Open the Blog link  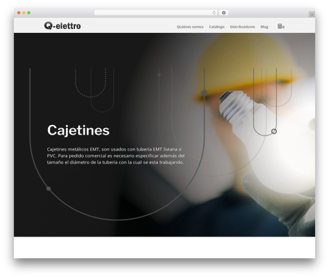[265, 27]
